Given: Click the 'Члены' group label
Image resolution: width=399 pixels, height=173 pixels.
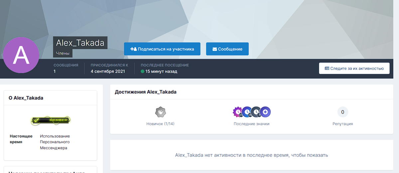Looking at the screenshot, I should 63,53.
